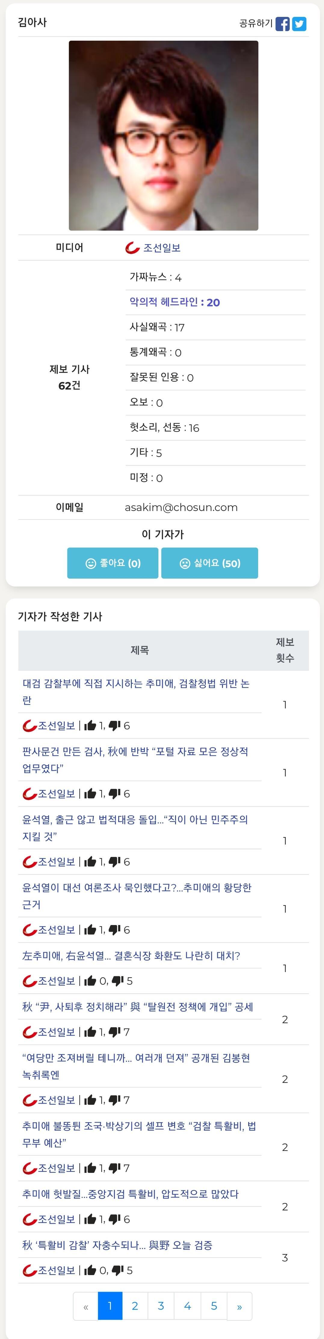The height and width of the screenshot is (1339, 324).
Task: Click 조선일보 logo under the 중앙지검 특활비 article
Action: (x=29, y=1219)
